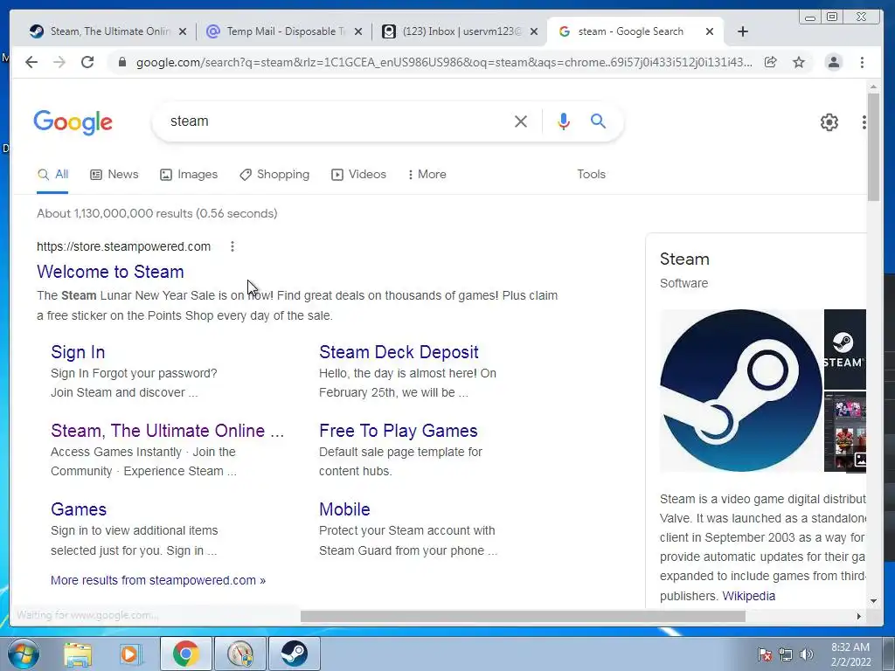Click the All search filter
895x671 pixels.
[x=52, y=174]
